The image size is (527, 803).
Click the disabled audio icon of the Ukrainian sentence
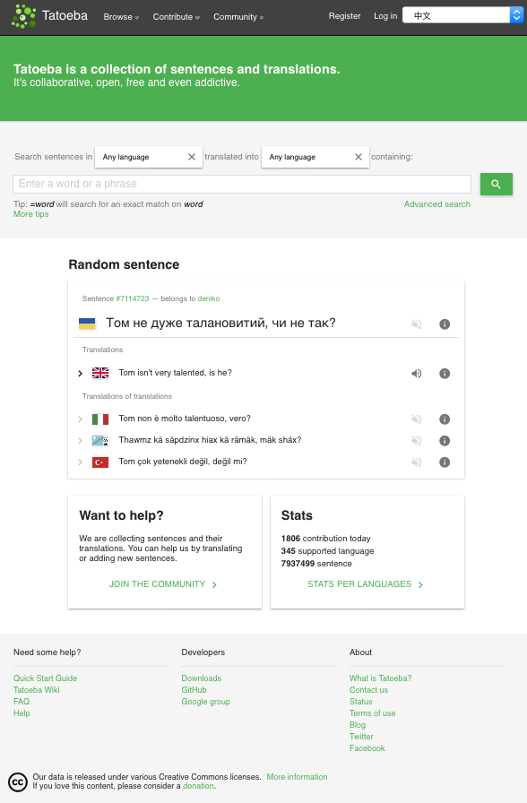(417, 324)
